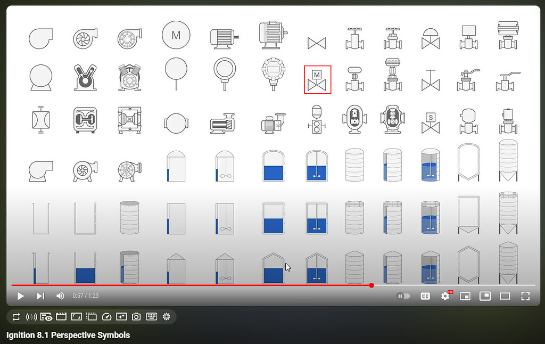Image resolution: width=545 pixels, height=344 pixels.
Task: Play the video
Action: pyautogui.click(x=20, y=296)
